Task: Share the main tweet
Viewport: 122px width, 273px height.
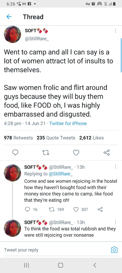Action: point(107,153)
